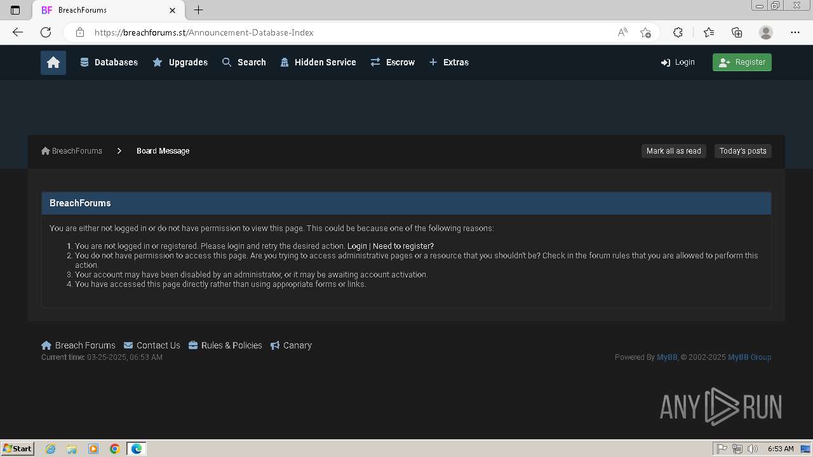
Task: Open the tab actions menu icon
Action: (x=15, y=10)
